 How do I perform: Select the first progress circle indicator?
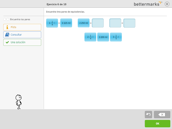[x=5, y=19]
